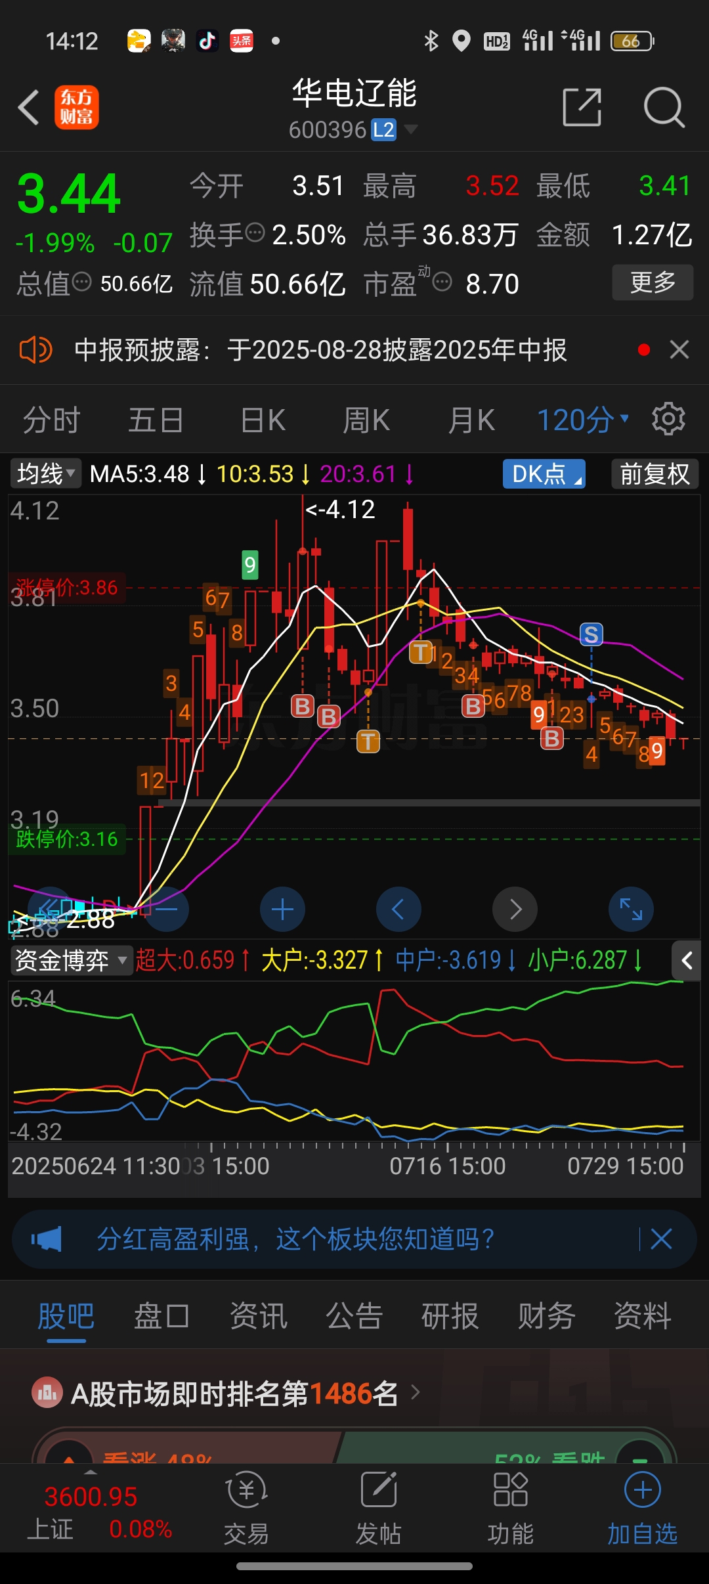The height and width of the screenshot is (1584, 709).
Task: Tap info icon next to 换手
Action: [255, 232]
